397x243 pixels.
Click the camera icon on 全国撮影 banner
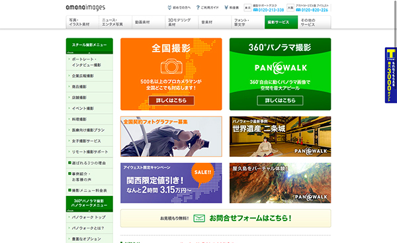click(x=171, y=67)
